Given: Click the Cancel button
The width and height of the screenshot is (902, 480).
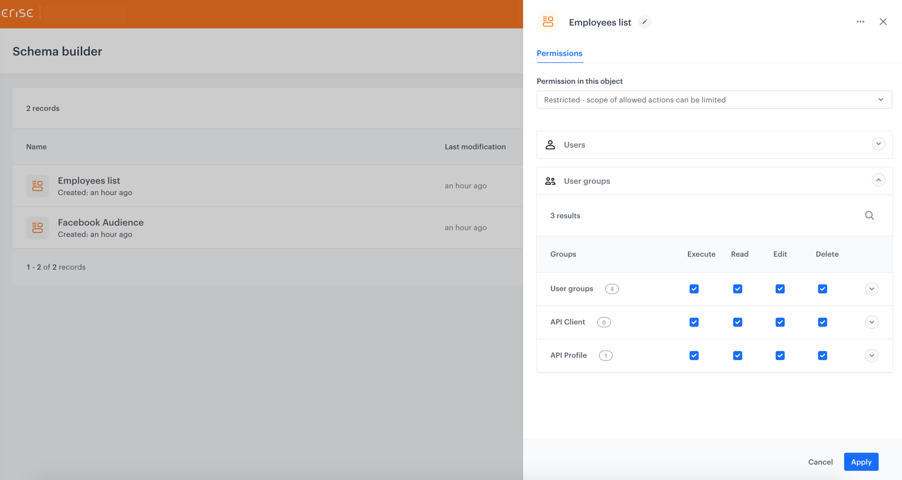Looking at the screenshot, I should pyautogui.click(x=820, y=462).
